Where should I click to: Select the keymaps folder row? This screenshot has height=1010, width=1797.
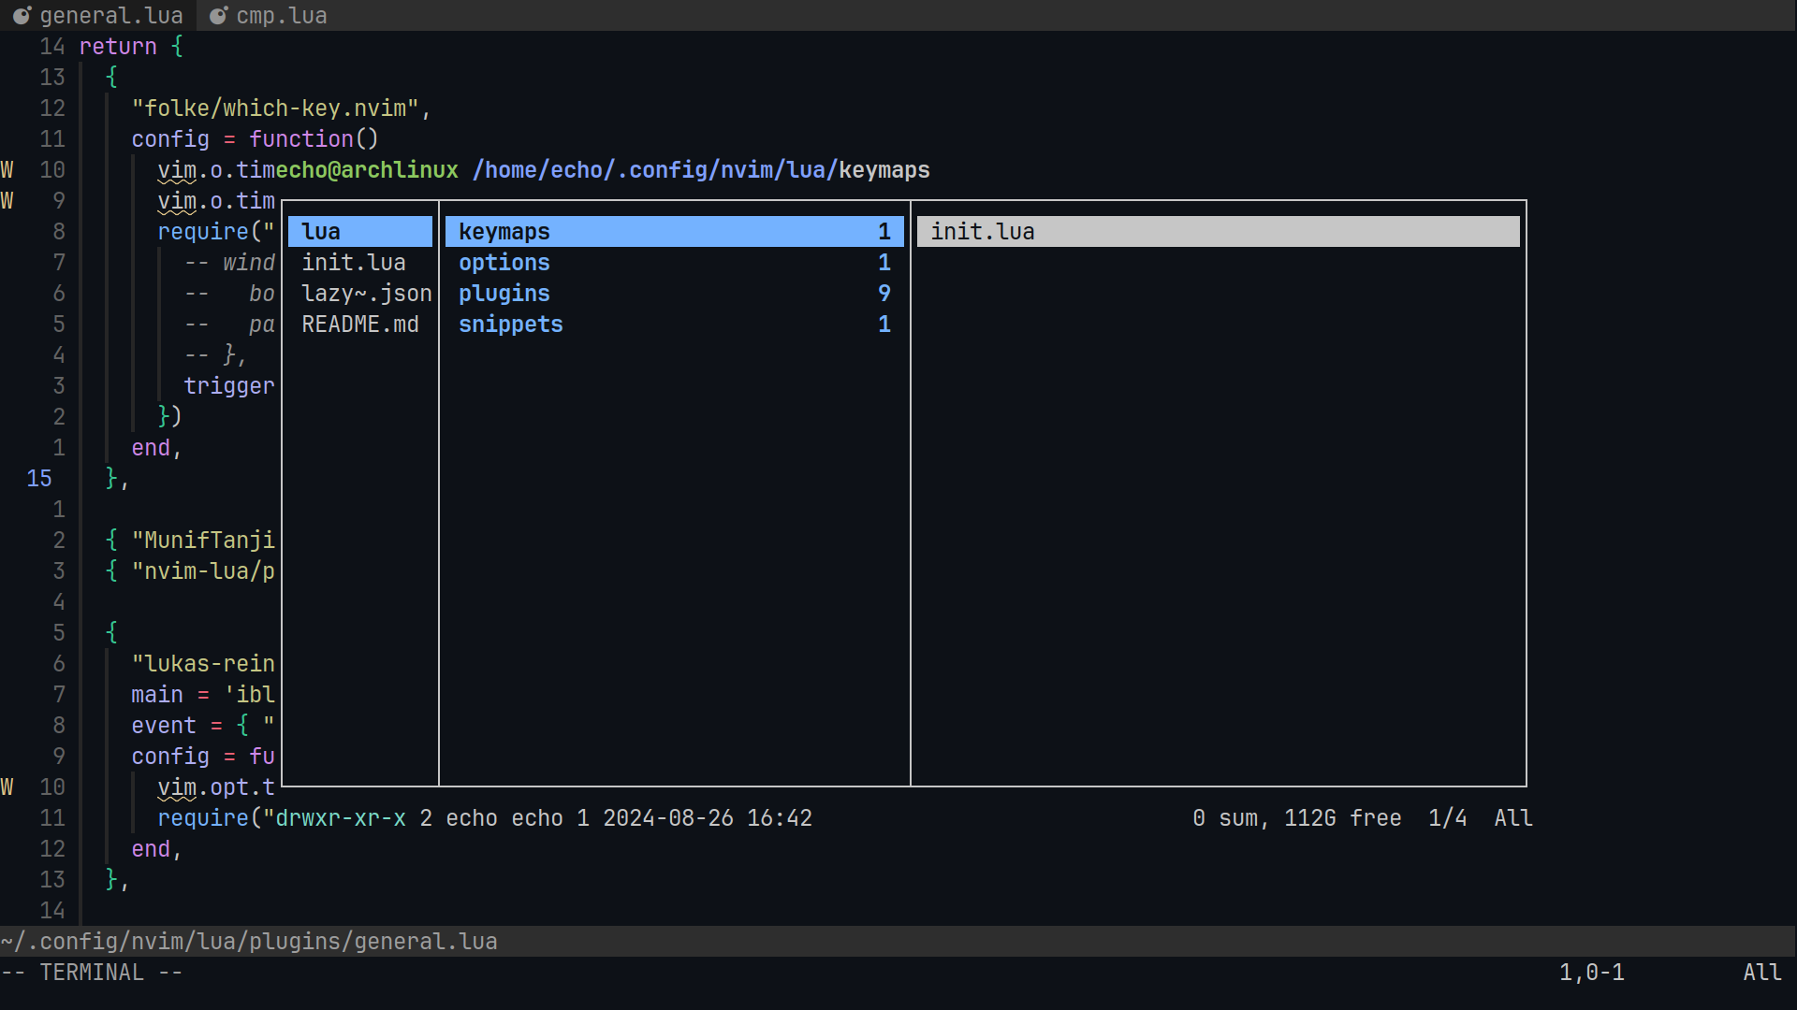click(675, 232)
